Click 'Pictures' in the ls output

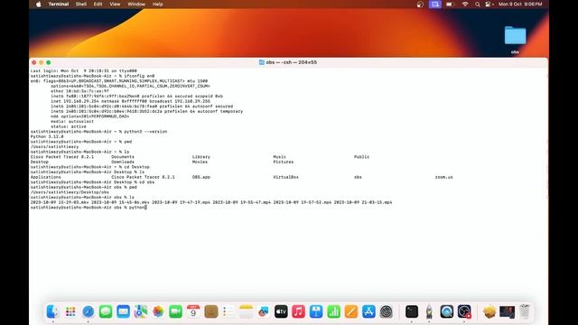[x=283, y=162]
